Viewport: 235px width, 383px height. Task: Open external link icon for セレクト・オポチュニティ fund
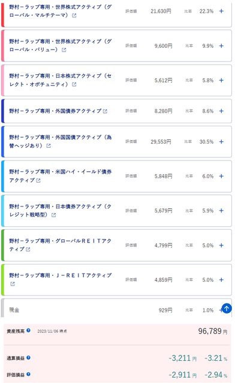pyautogui.click(x=74, y=84)
